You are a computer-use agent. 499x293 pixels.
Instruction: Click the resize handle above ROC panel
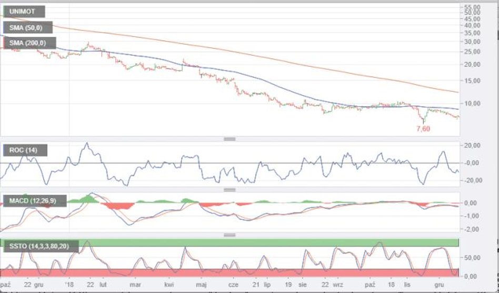229,139
